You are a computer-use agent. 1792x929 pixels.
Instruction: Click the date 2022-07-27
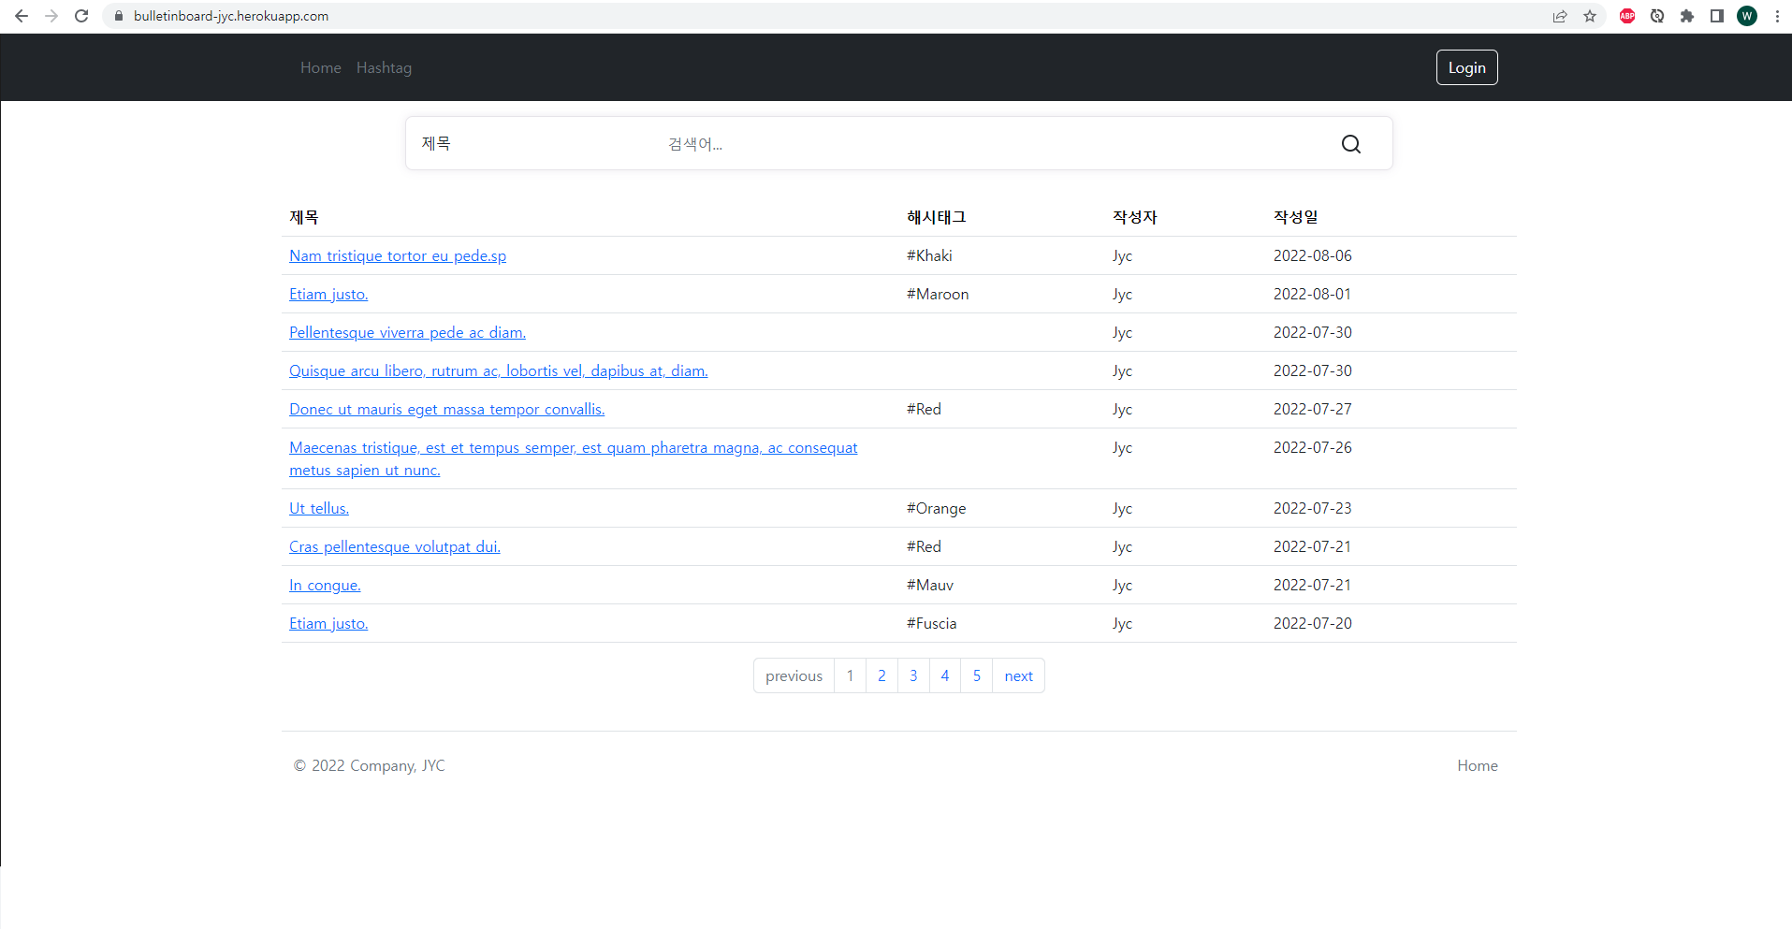(1312, 409)
